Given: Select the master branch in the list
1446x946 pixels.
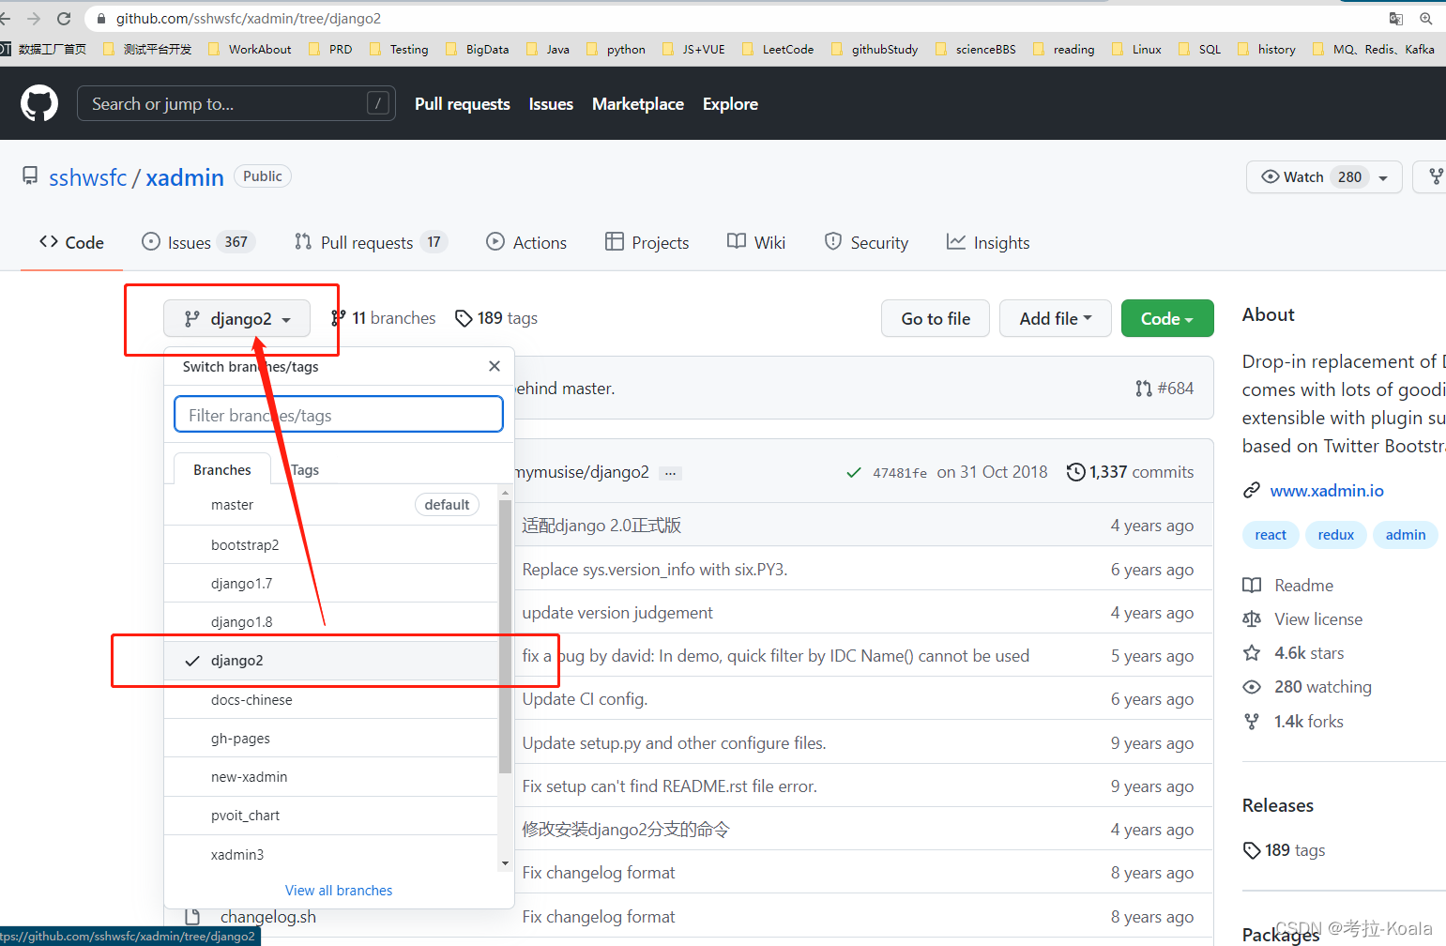Looking at the screenshot, I should point(331,505).
